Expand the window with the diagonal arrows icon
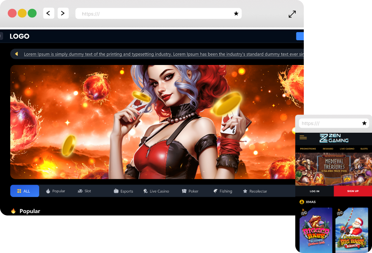The width and height of the screenshot is (372, 253). (x=292, y=14)
